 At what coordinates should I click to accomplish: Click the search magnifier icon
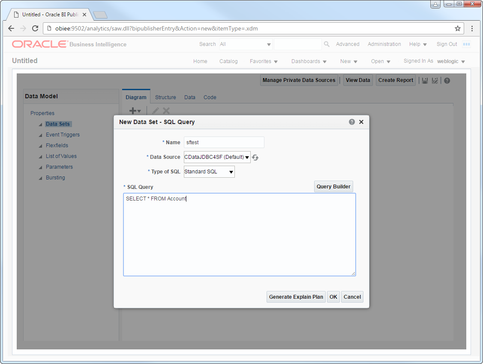click(x=327, y=44)
